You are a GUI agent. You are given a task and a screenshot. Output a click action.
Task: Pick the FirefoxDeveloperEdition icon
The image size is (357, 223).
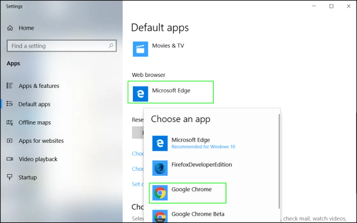[160, 168]
